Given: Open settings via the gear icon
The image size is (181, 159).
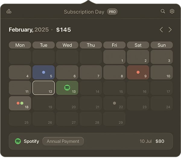Looking at the screenshot, I should [172, 11].
